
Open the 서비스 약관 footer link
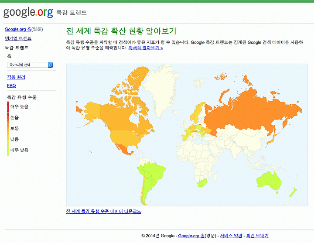click(231, 236)
